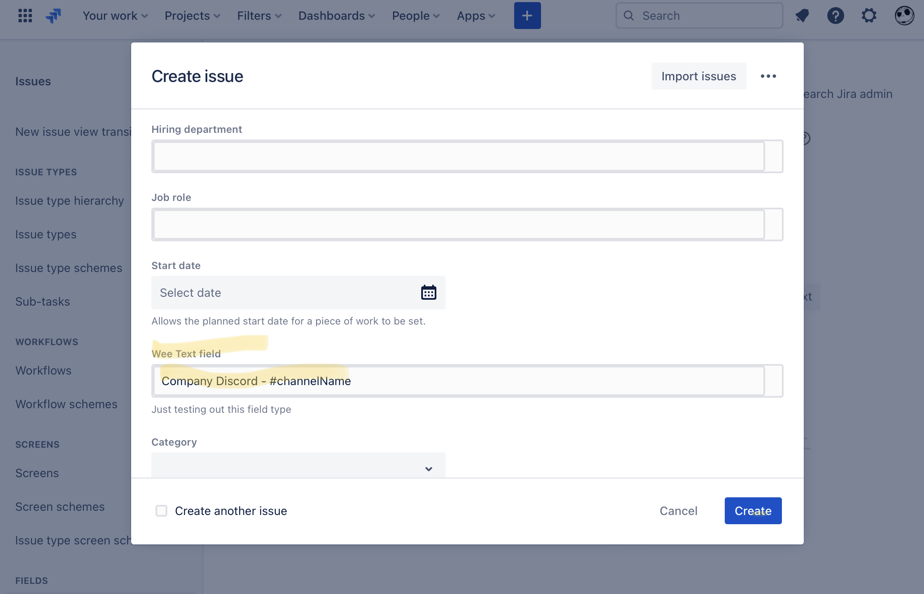
Task: Expand the Category dropdown
Action: click(x=428, y=469)
